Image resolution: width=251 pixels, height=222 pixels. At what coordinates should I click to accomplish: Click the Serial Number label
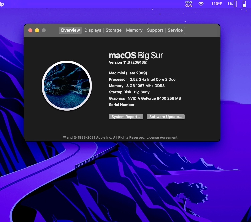click(122, 105)
